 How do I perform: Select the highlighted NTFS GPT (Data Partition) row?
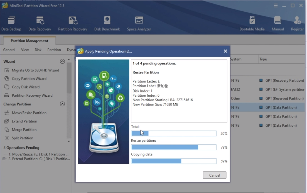click(267, 107)
